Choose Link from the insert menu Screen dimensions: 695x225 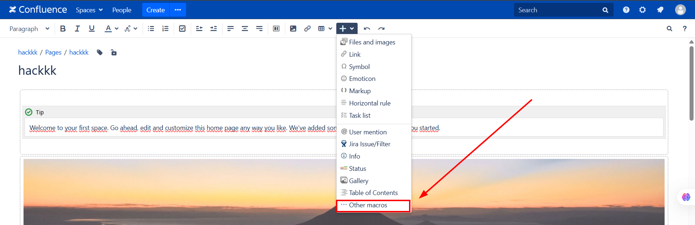pyautogui.click(x=374, y=55)
